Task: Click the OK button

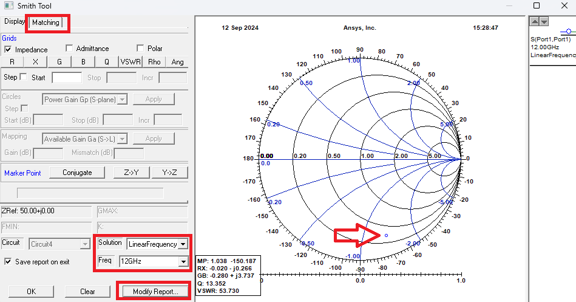Action: pyautogui.click(x=31, y=291)
